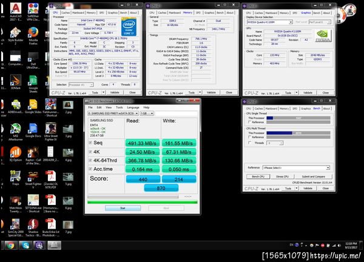
Task: Switch to SPD tab in CPU-Z Memory window
Action: [198, 13]
